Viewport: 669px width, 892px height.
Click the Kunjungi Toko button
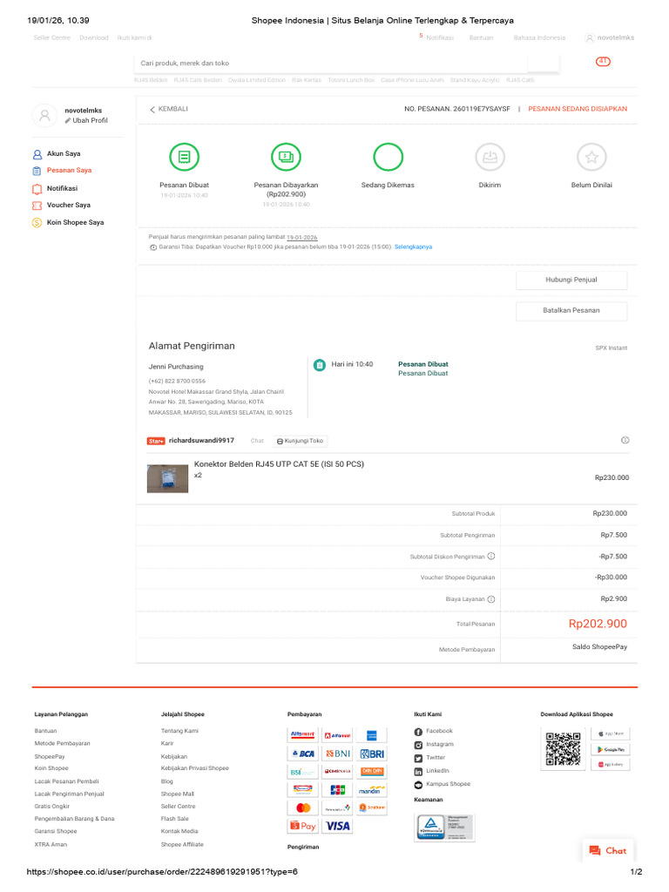coord(301,441)
